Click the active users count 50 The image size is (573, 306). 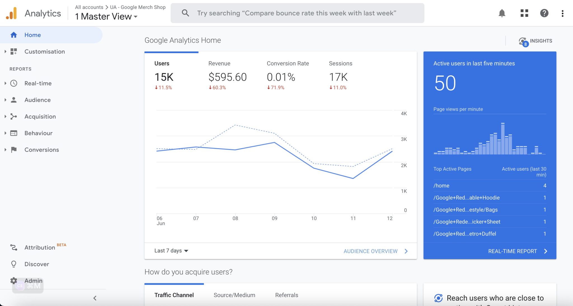click(445, 83)
